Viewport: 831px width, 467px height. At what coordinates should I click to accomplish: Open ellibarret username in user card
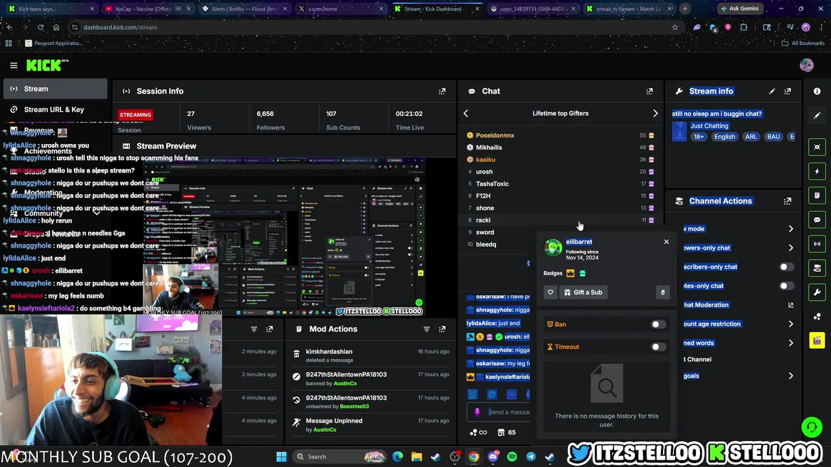click(578, 242)
